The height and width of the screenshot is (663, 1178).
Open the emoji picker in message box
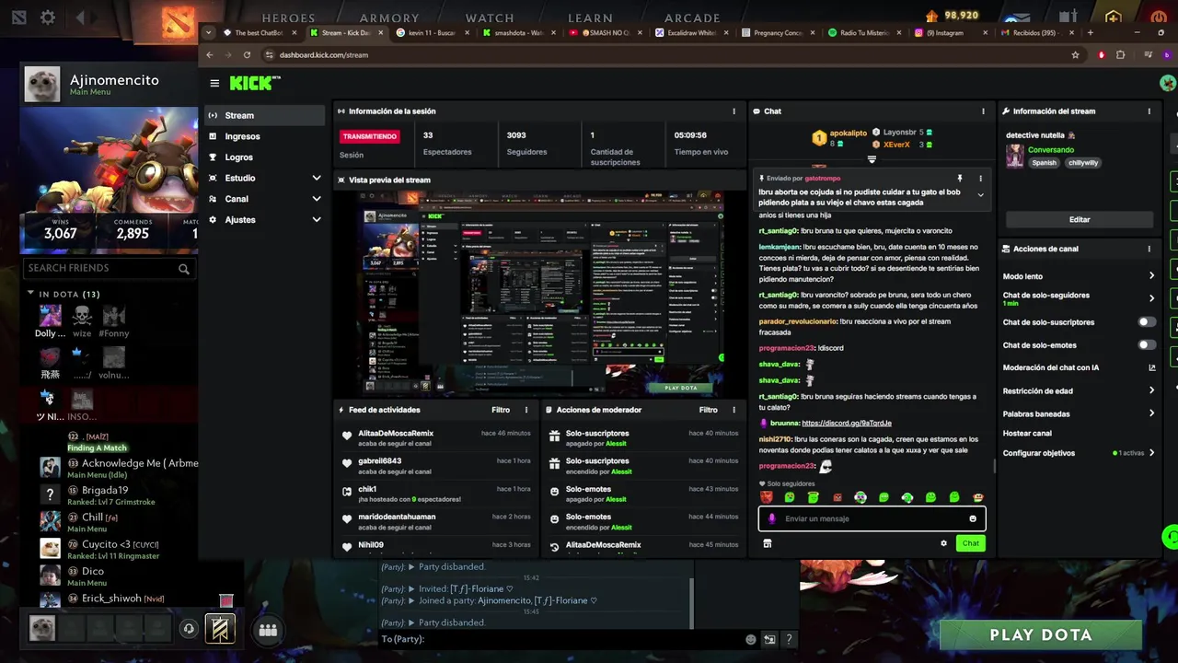coord(973,518)
